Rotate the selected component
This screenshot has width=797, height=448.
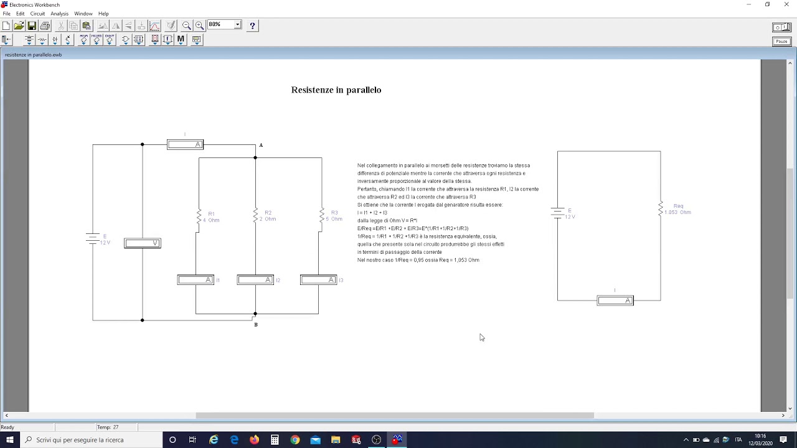(103, 26)
